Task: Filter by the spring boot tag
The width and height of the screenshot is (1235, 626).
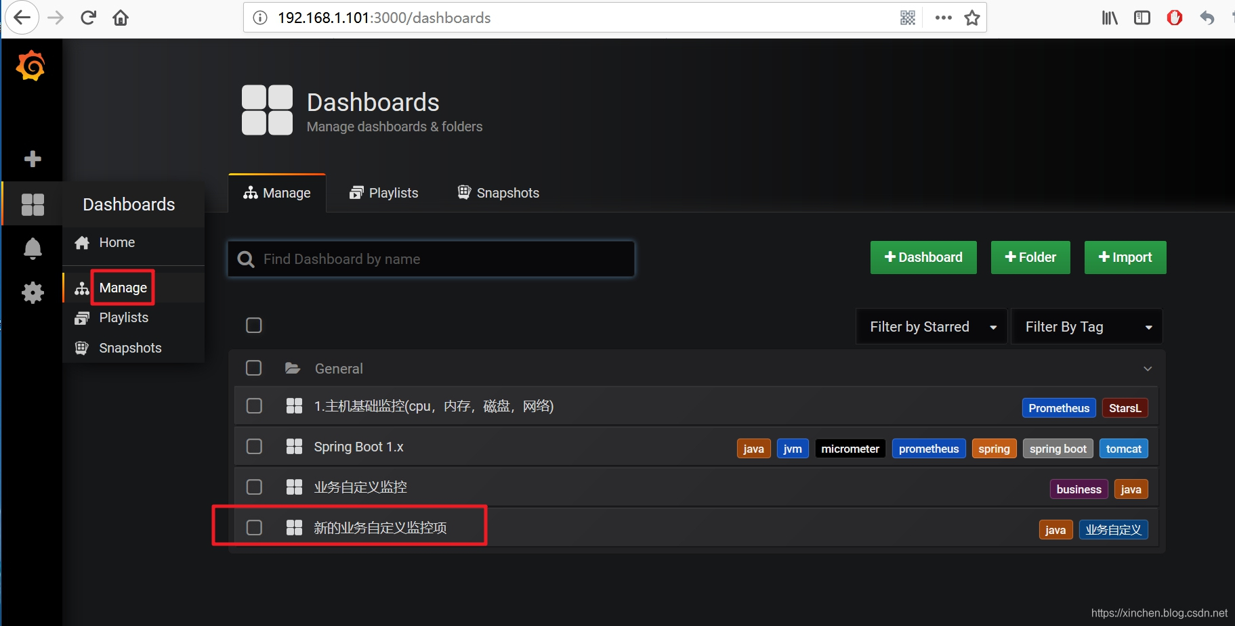Action: (x=1058, y=449)
